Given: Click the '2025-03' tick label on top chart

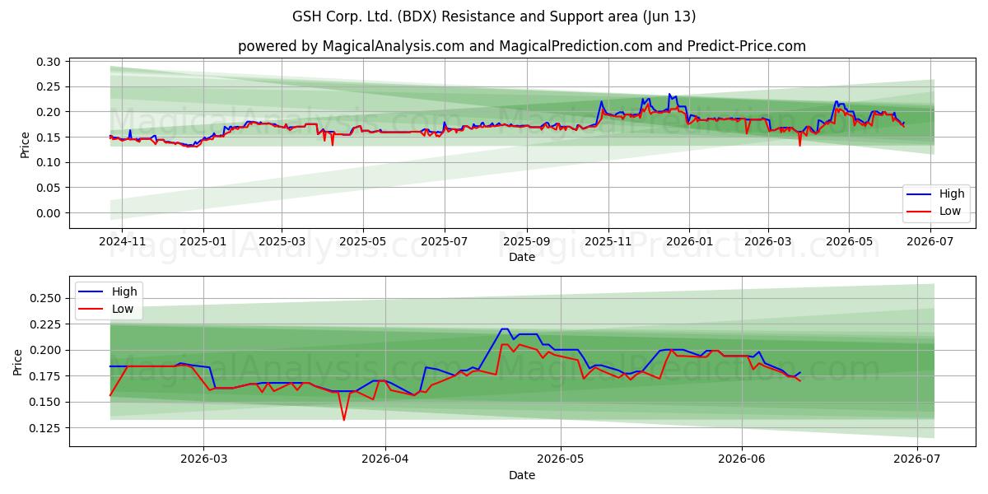Looking at the screenshot, I should coord(282,241).
